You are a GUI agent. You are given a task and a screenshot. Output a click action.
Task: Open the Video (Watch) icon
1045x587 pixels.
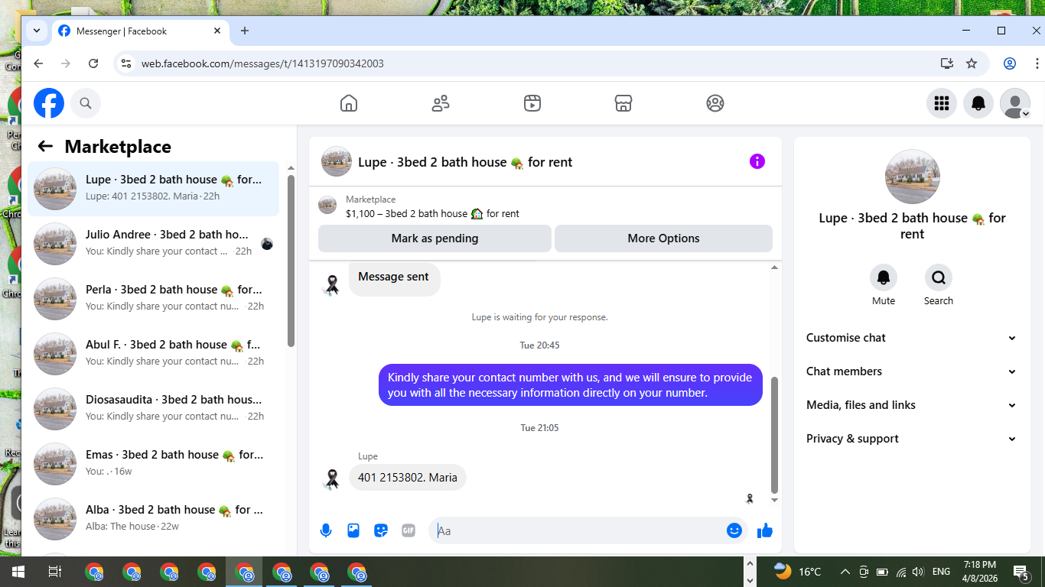pyautogui.click(x=532, y=103)
